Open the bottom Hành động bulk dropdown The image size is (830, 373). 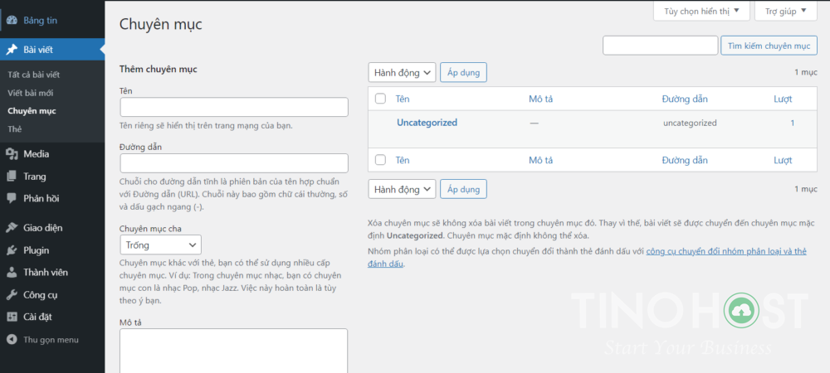(402, 189)
